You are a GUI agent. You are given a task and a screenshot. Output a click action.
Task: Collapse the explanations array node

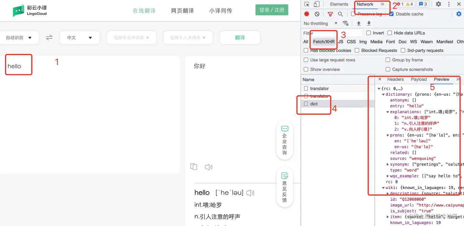[x=388, y=112]
